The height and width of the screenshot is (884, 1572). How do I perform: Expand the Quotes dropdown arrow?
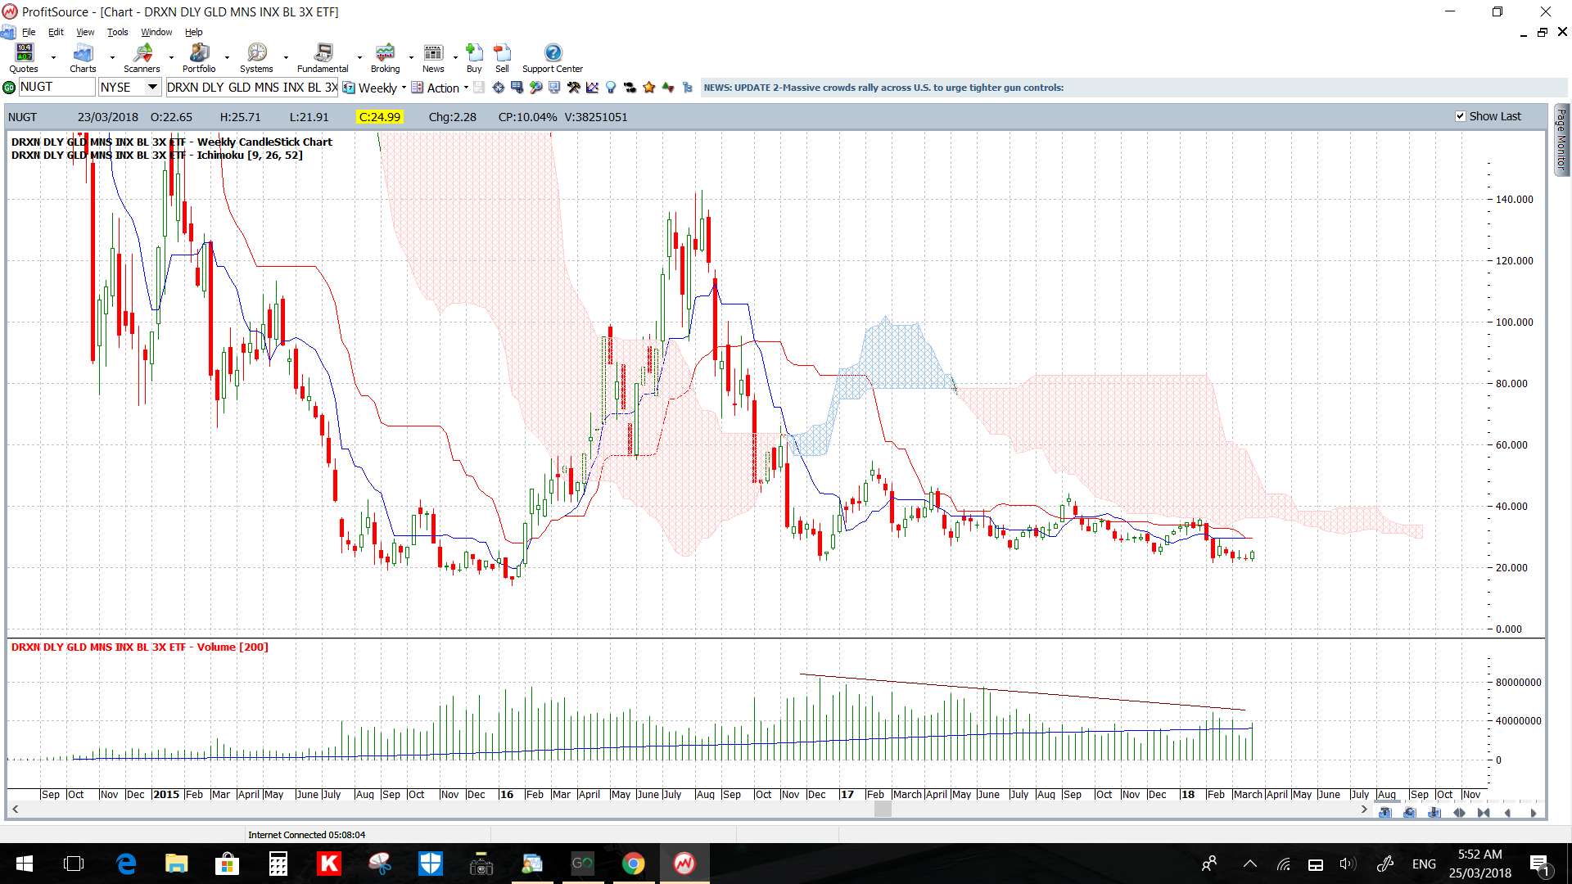coord(53,58)
